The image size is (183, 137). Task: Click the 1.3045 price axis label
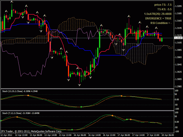tap(178, 65)
